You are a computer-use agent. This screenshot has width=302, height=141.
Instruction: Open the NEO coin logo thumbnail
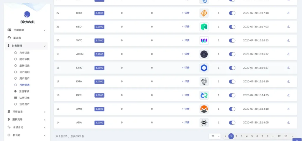(x=204, y=27)
